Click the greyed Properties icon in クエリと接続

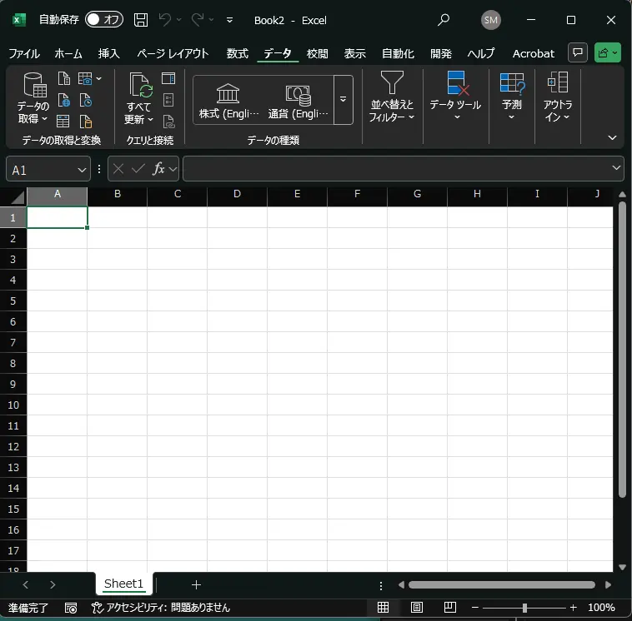[168, 100]
